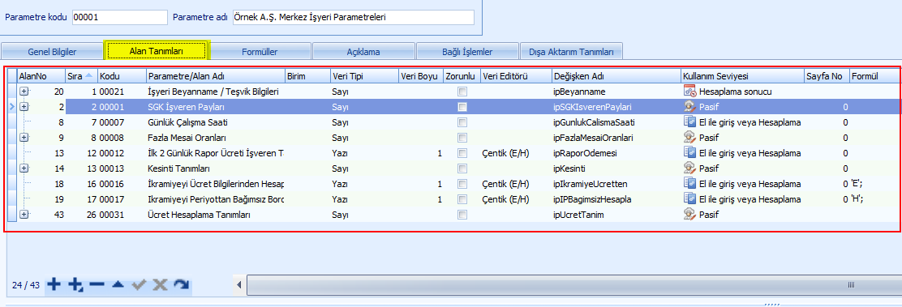Select the ipGunlukCalismaSaati cell
Screen dimensions: 902x307
point(616,122)
